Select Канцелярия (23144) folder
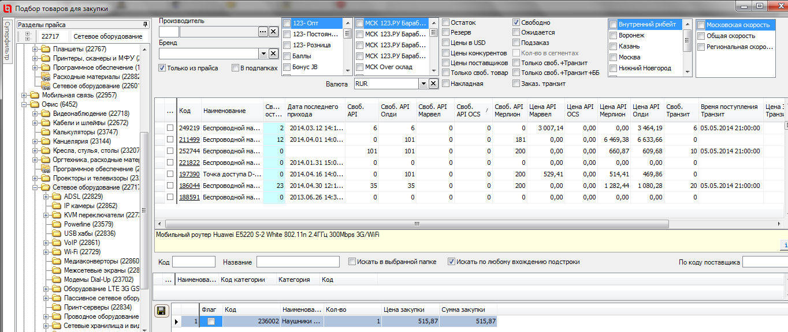 (x=82, y=141)
